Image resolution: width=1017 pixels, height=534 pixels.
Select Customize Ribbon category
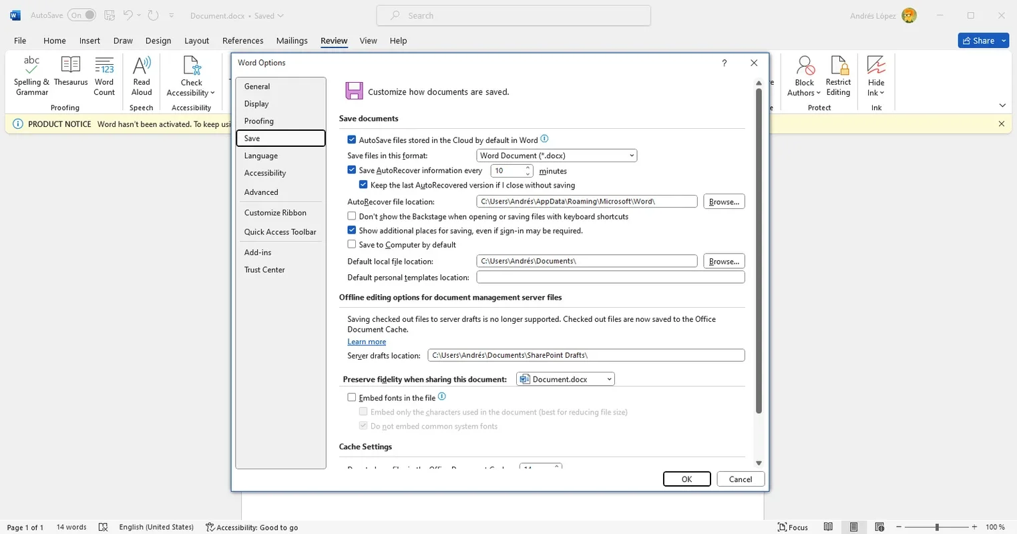point(280,213)
